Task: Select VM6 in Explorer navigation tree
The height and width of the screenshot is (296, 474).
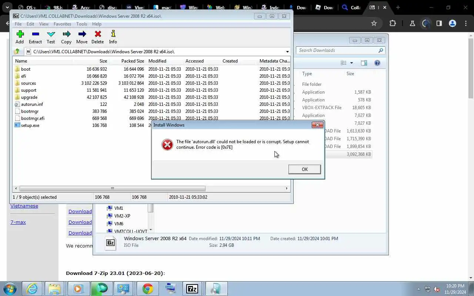Action: 118,224
